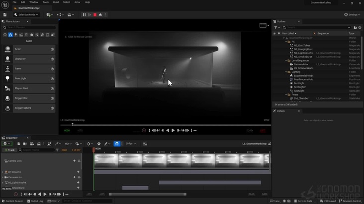Select the Basic category icon in Place Actors
This screenshot has height=204, width=364.
[10, 35]
